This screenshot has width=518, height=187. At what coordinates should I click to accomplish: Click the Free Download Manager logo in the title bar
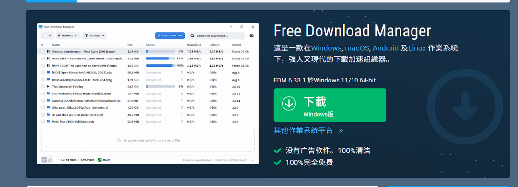[x=41, y=27]
